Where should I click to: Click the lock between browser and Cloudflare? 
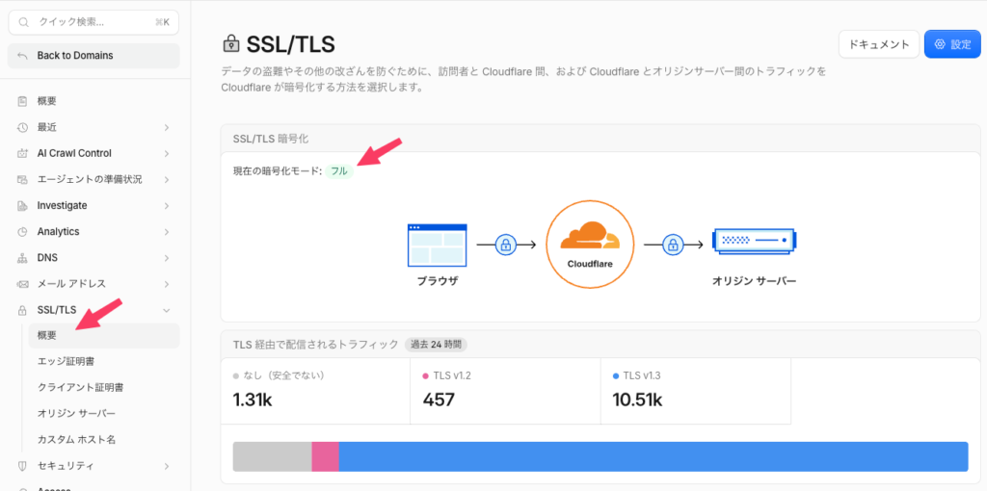click(x=505, y=245)
